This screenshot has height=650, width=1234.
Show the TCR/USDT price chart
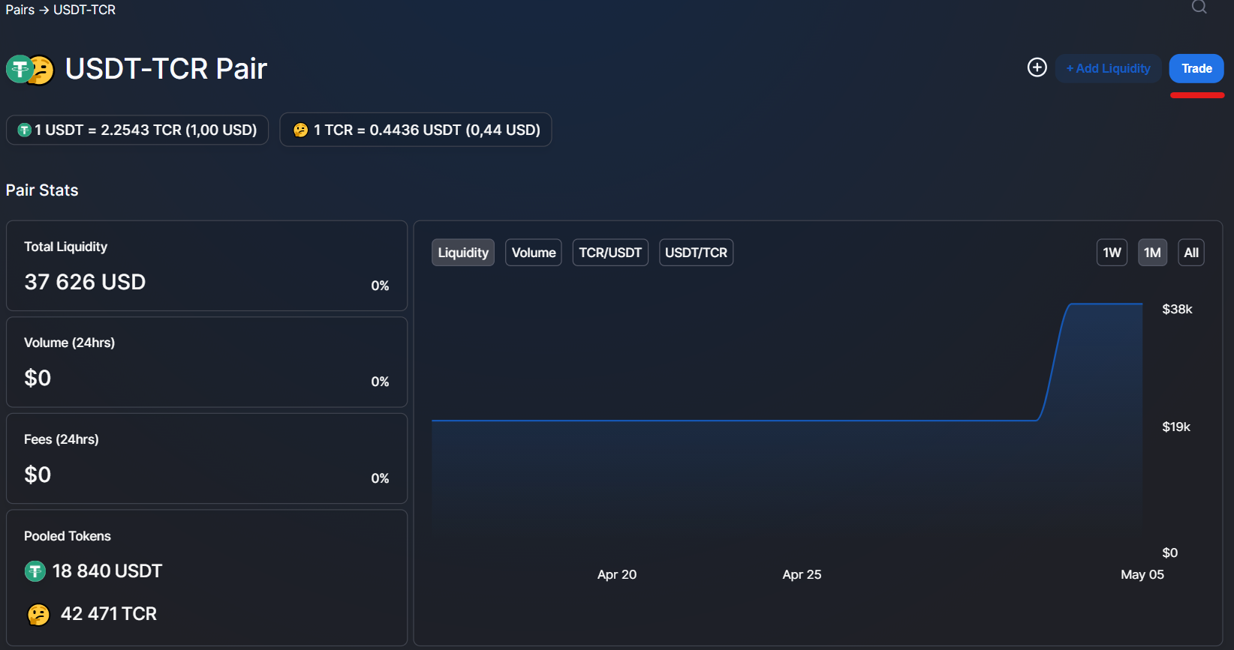point(610,253)
